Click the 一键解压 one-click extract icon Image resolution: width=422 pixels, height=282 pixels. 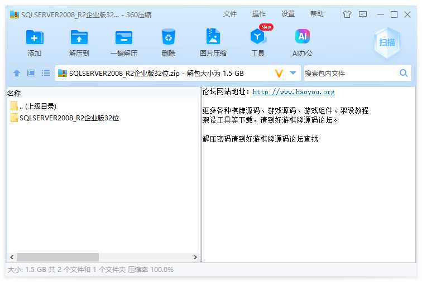tap(124, 37)
